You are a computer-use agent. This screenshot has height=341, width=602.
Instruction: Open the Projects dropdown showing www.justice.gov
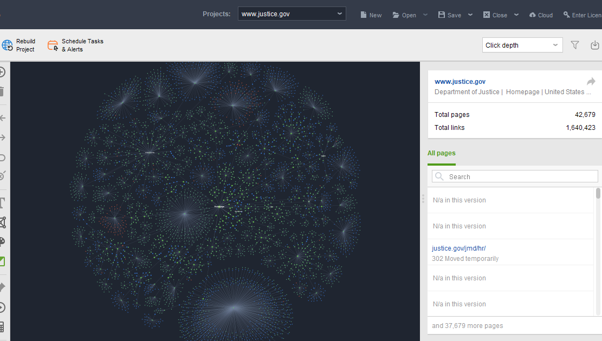pyautogui.click(x=292, y=14)
